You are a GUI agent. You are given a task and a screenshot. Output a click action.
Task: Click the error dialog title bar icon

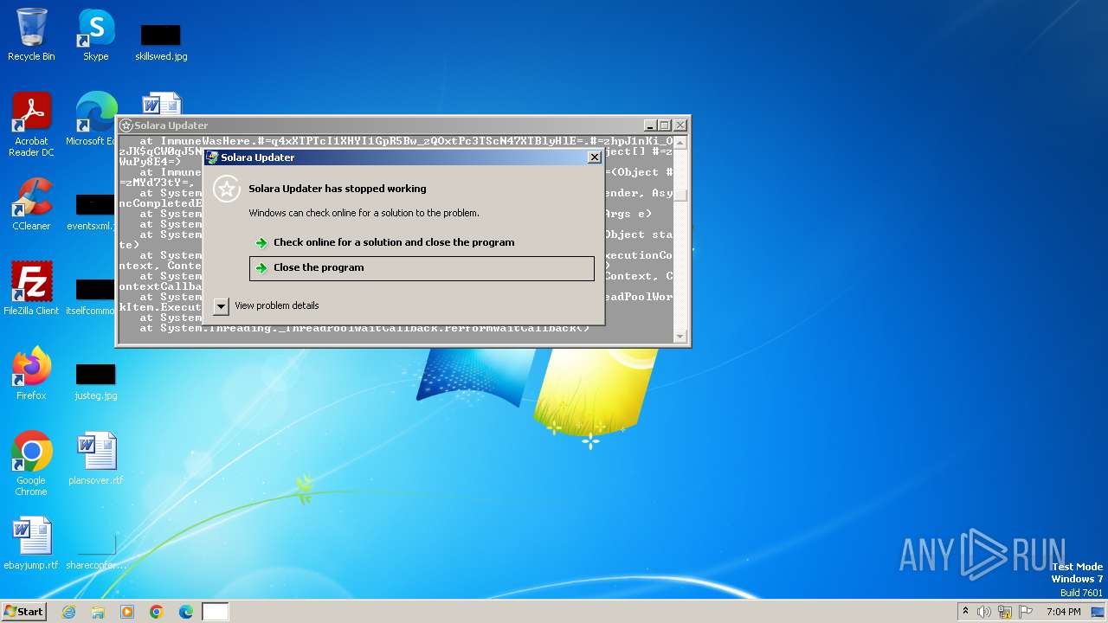point(212,157)
